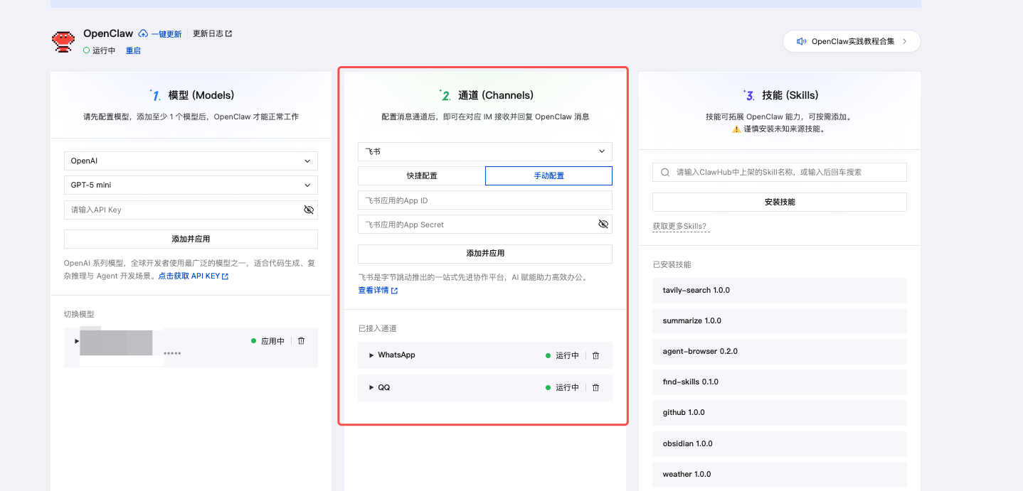This screenshot has width=1023, height=491.
Task: Switch to the 快捷配置 tab
Action: [x=421, y=176]
